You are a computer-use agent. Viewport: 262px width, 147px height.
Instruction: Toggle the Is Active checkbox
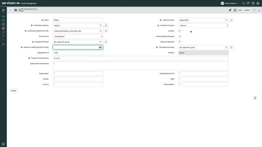pos(180,31)
